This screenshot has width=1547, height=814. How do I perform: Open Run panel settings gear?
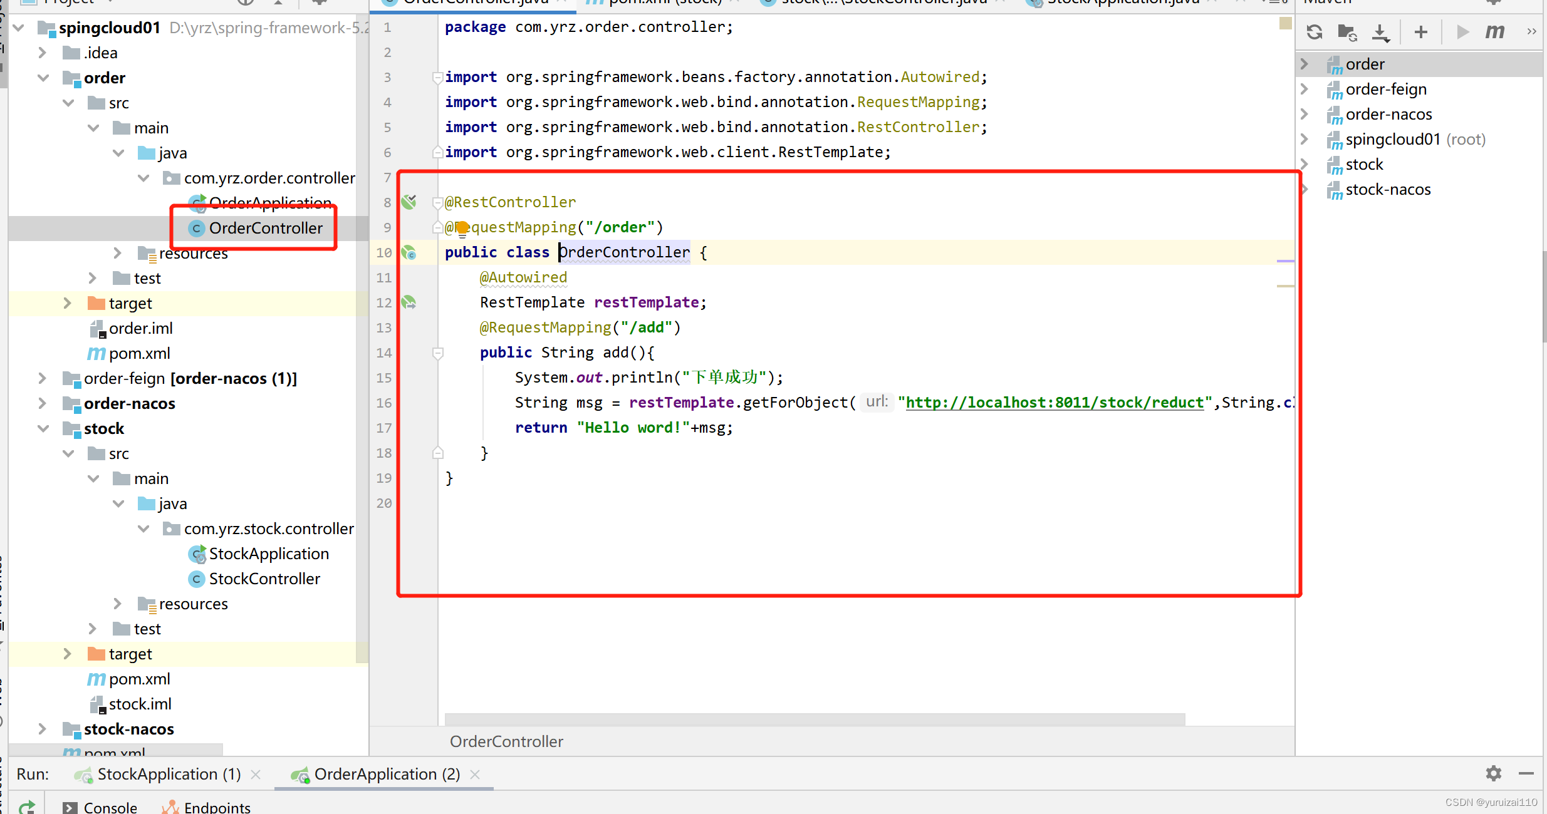(1494, 773)
